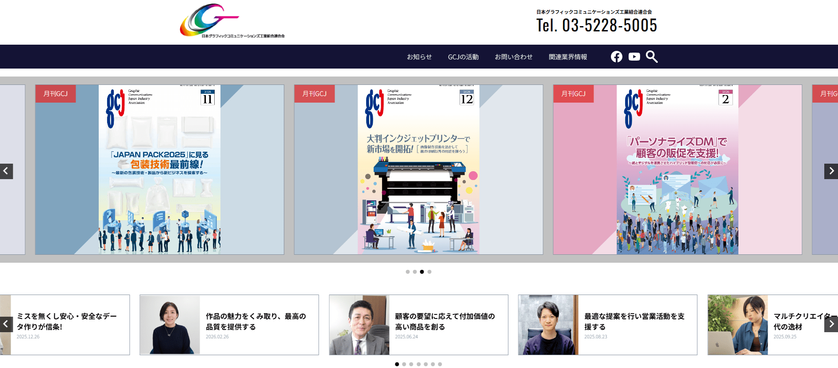Click right arrow on interview carousel
This screenshot has width=838, height=368.
click(831, 324)
